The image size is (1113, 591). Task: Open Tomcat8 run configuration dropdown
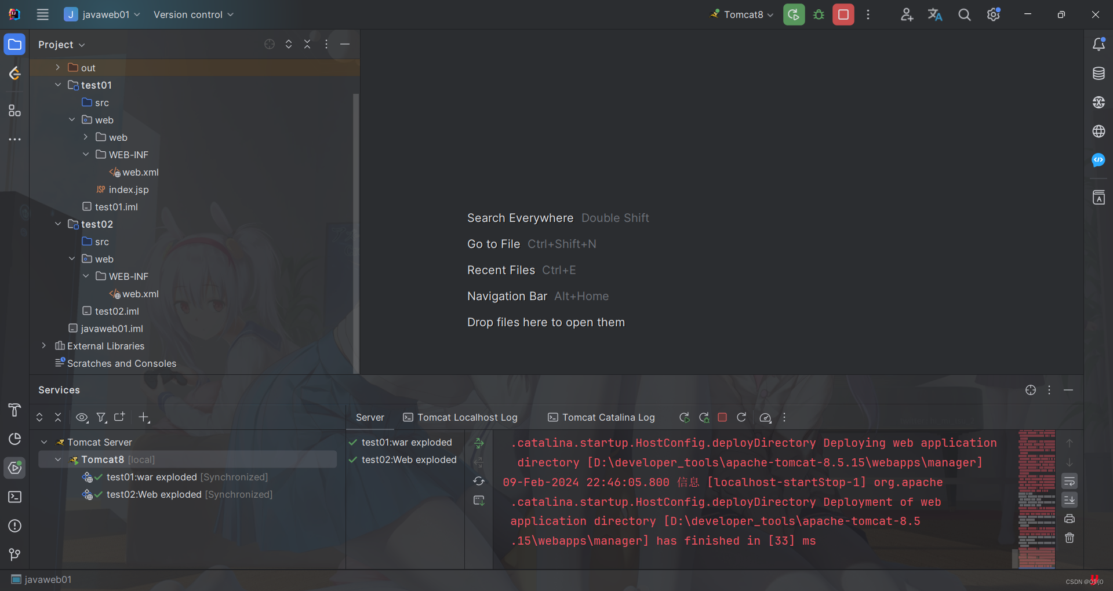[x=742, y=14]
